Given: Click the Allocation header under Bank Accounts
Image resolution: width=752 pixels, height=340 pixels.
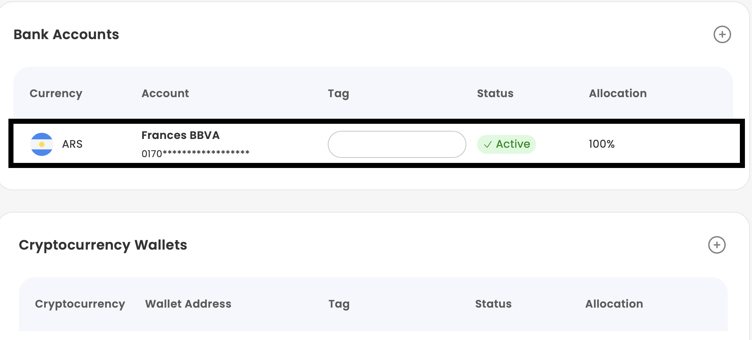Looking at the screenshot, I should [x=618, y=93].
